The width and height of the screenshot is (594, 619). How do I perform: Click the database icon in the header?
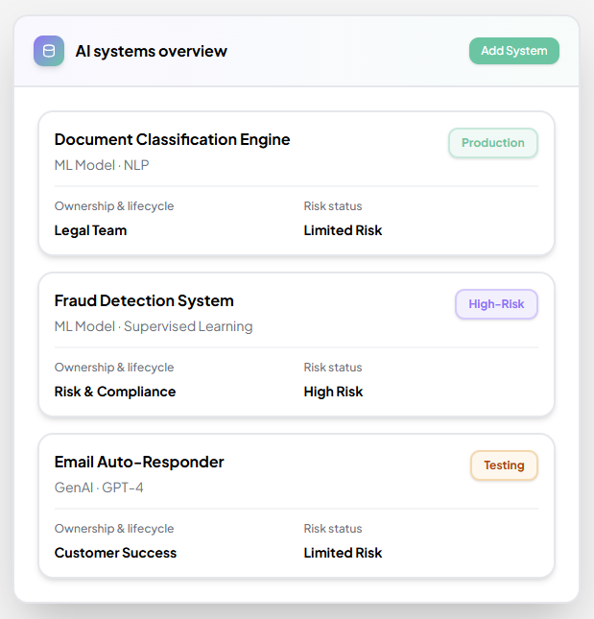click(x=49, y=51)
